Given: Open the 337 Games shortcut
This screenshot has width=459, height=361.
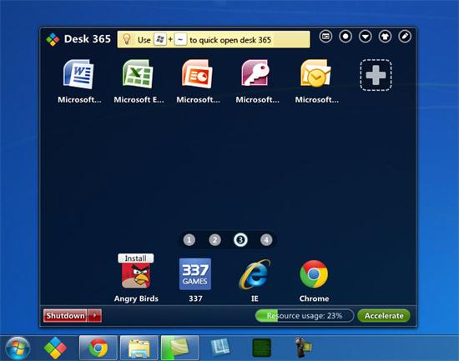Looking at the screenshot, I should (x=195, y=274).
